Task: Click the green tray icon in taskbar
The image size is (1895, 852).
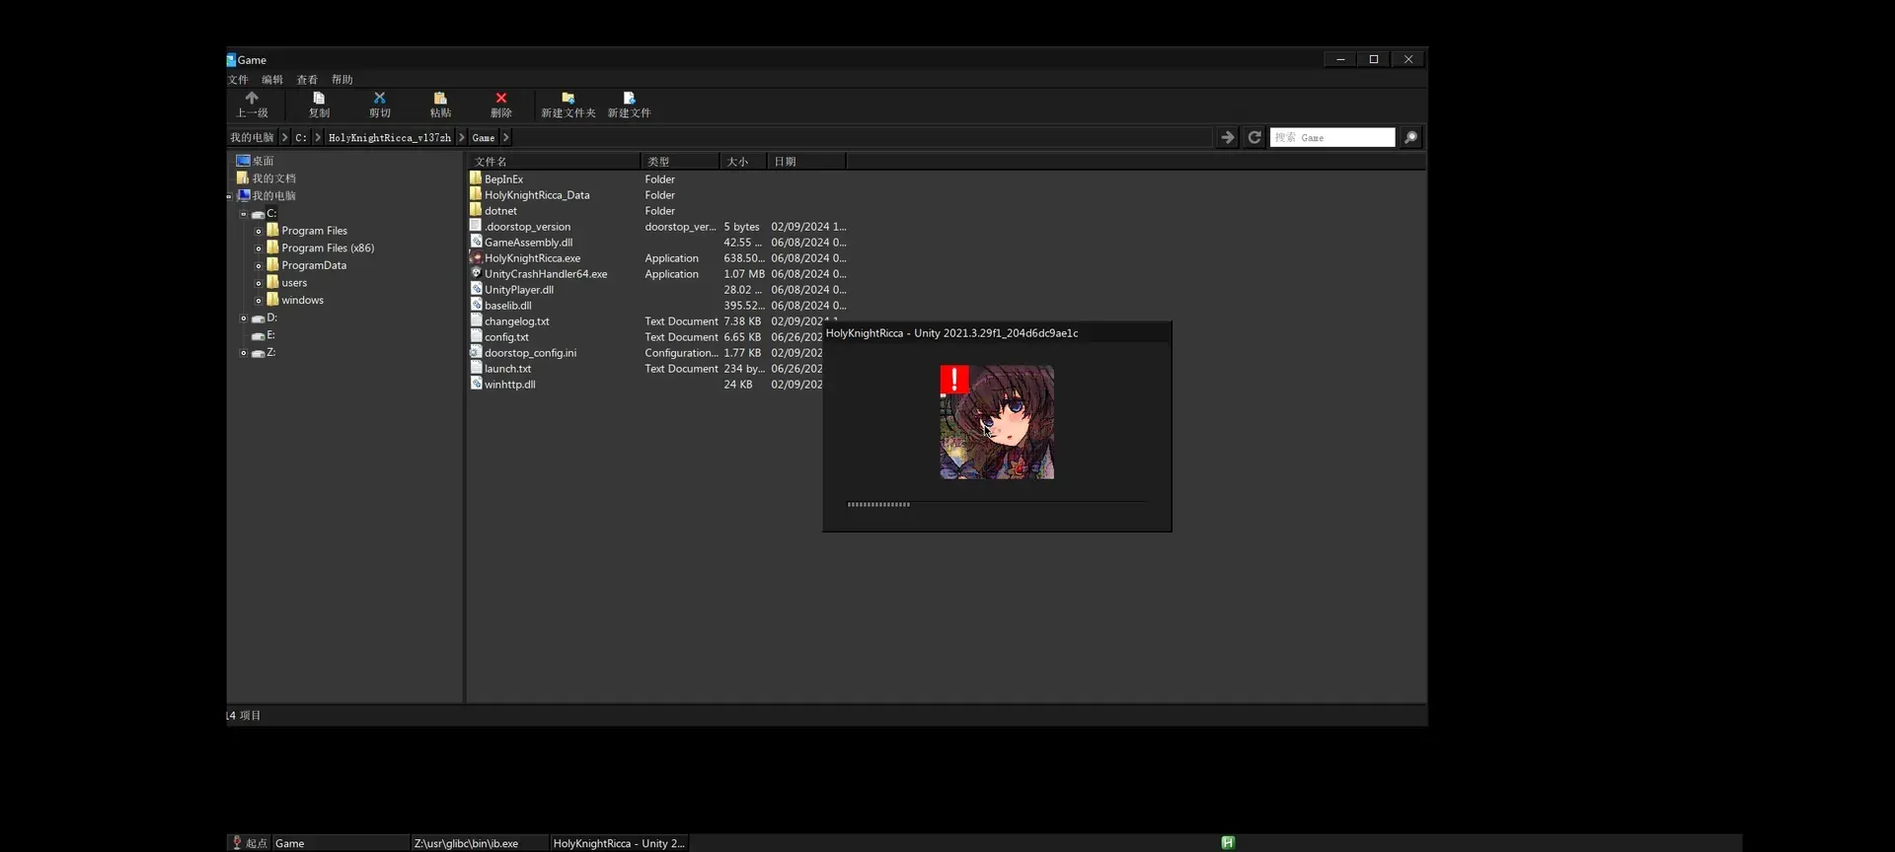Action: point(1228,842)
